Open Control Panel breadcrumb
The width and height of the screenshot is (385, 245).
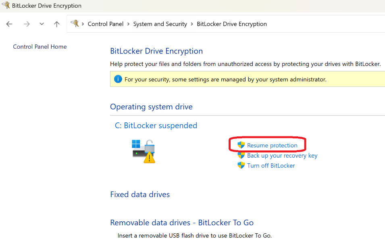[x=106, y=24]
